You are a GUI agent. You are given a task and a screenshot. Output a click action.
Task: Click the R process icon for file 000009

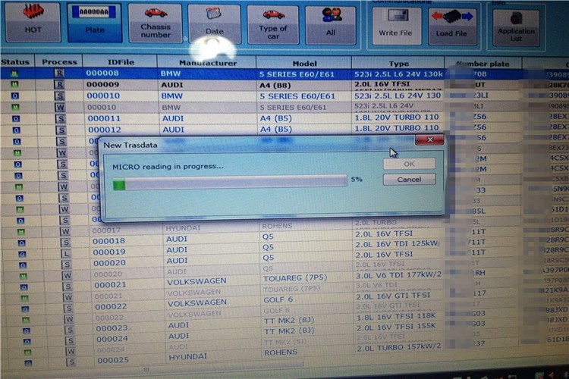[59, 84]
